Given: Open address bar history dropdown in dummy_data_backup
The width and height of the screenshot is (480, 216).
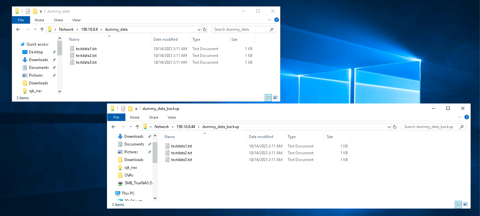Looking at the screenshot, I should coord(389,127).
